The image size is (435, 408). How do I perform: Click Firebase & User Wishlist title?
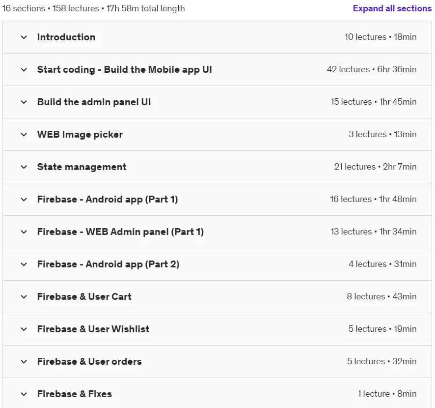[x=93, y=329]
